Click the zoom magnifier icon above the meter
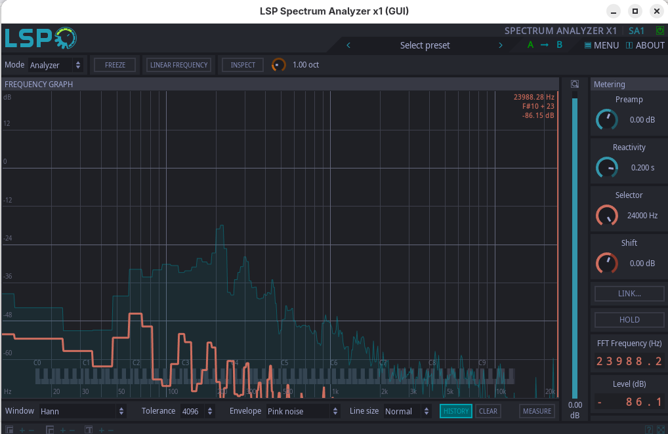 (575, 85)
